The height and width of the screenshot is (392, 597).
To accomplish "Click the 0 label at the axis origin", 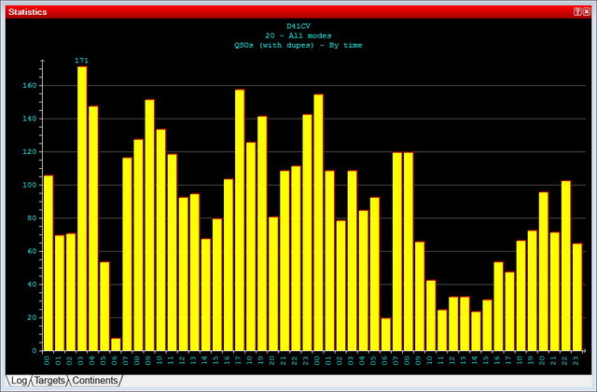I will 33,350.
